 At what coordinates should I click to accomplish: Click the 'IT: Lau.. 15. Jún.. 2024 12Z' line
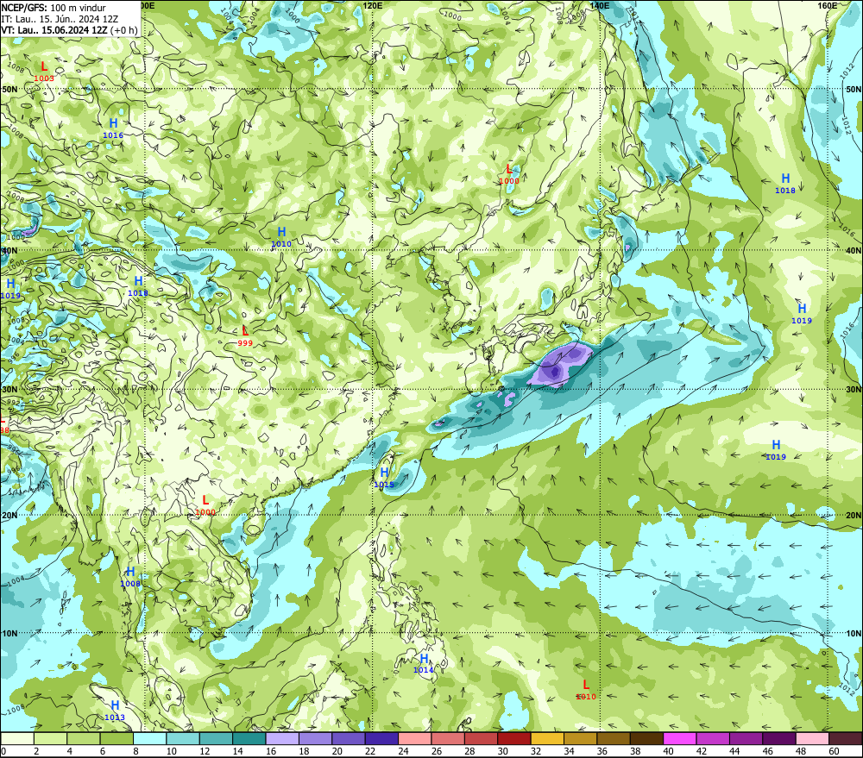[60, 19]
